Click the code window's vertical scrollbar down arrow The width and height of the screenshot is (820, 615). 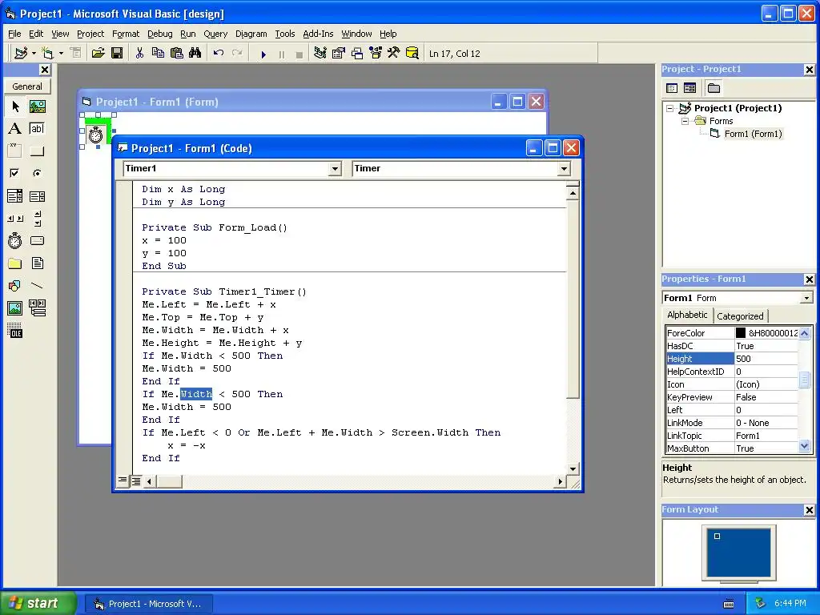(x=573, y=468)
